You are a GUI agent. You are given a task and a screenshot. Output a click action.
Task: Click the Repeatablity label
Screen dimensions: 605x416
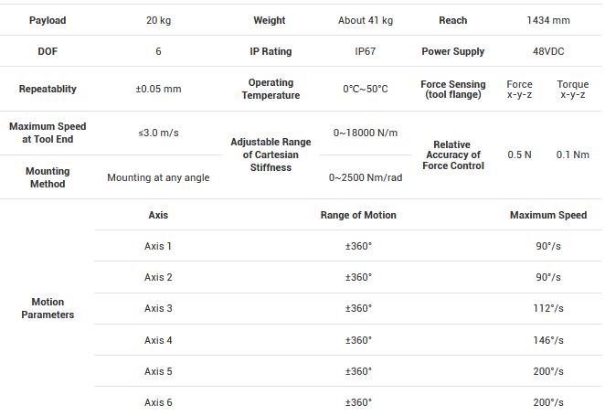(x=47, y=90)
